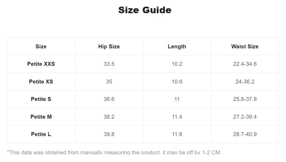Click length value 10.2
286x162 pixels.
[177, 64]
